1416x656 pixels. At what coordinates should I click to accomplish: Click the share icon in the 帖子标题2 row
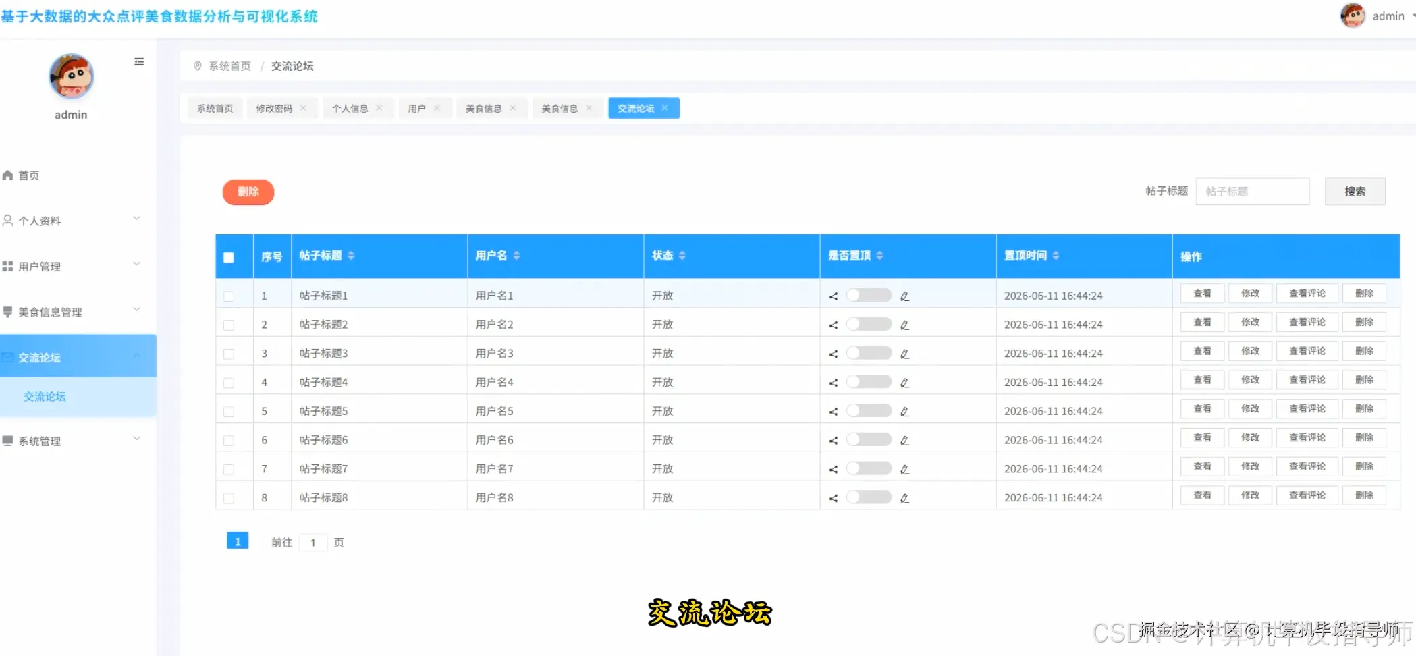[834, 325]
